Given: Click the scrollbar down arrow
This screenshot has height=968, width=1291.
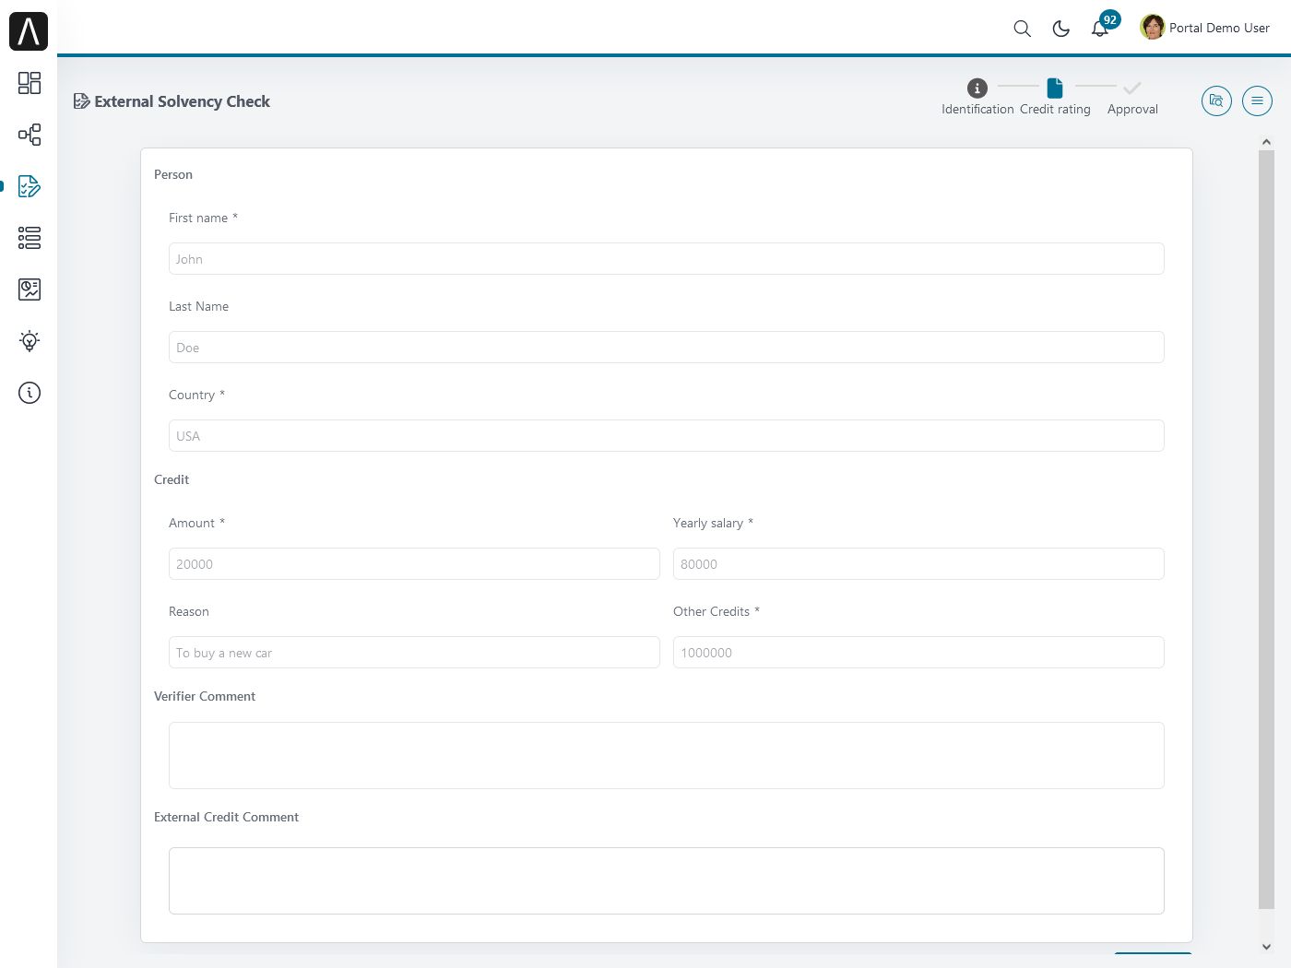Looking at the screenshot, I should 1266,947.
